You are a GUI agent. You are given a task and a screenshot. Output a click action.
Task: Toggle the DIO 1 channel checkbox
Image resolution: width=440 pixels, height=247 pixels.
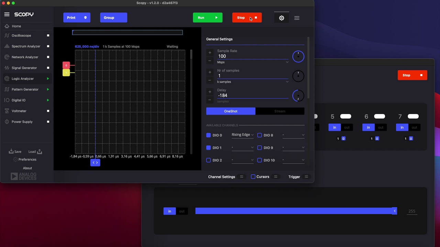click(x=208, y=148)
